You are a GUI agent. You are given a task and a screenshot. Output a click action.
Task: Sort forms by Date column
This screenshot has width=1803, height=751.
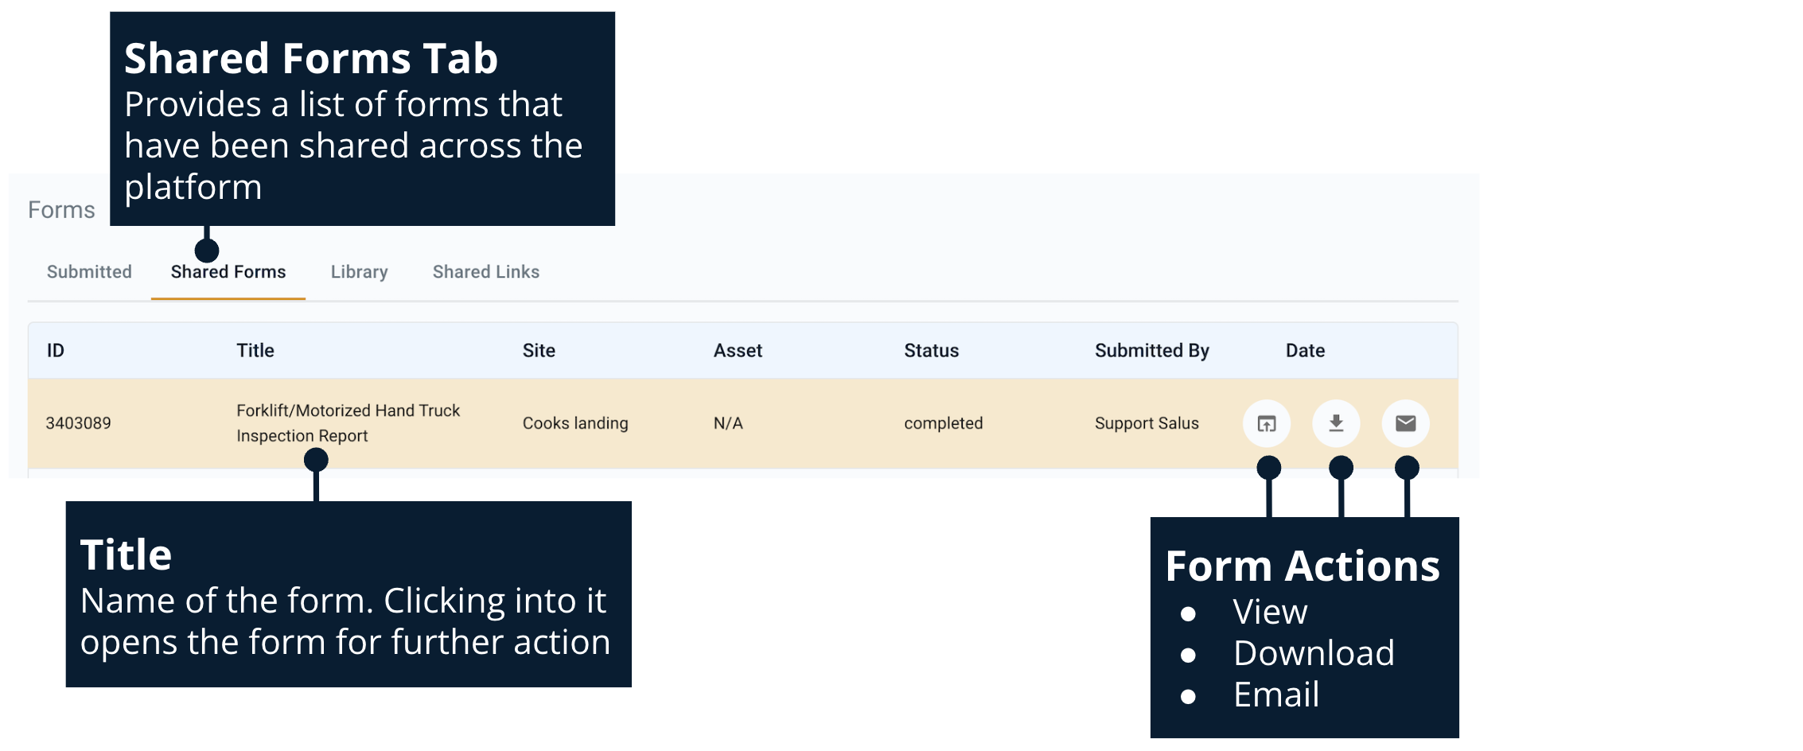pos(1305,351)
